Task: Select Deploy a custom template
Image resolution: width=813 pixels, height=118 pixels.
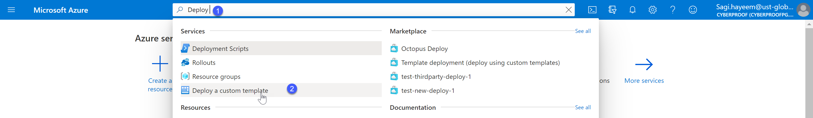Action: 281,91
